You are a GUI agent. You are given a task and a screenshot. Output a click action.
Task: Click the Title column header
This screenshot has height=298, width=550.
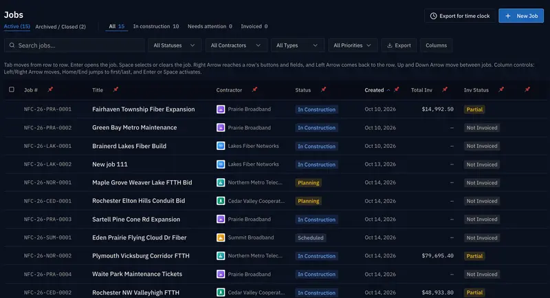click(x=98, y=90)
